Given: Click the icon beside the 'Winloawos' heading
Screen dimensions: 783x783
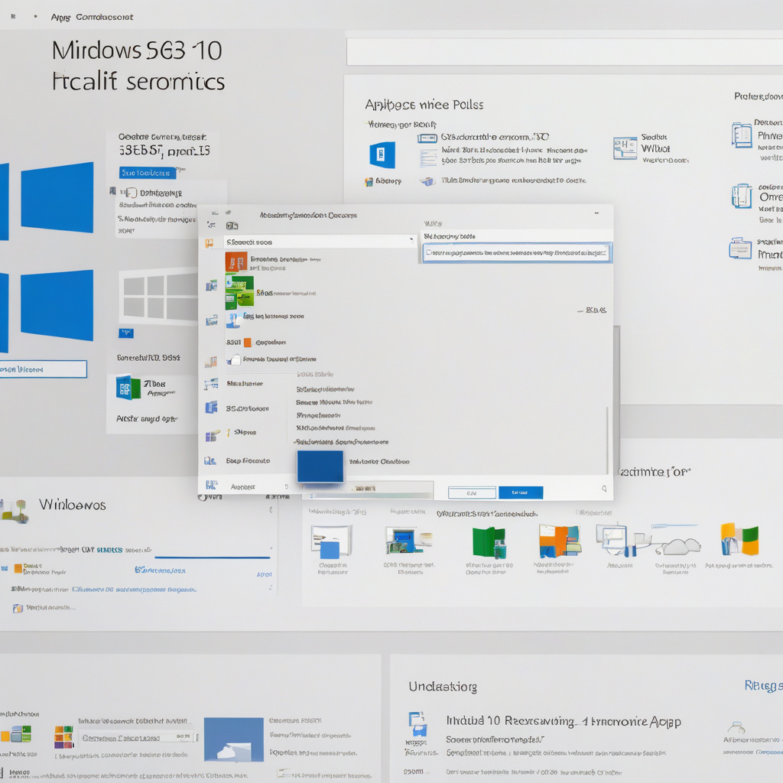Looking at the screenshot, I should tap(15, 510).
